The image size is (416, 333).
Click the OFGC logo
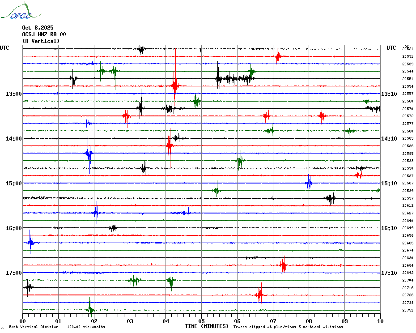(21, 11)
